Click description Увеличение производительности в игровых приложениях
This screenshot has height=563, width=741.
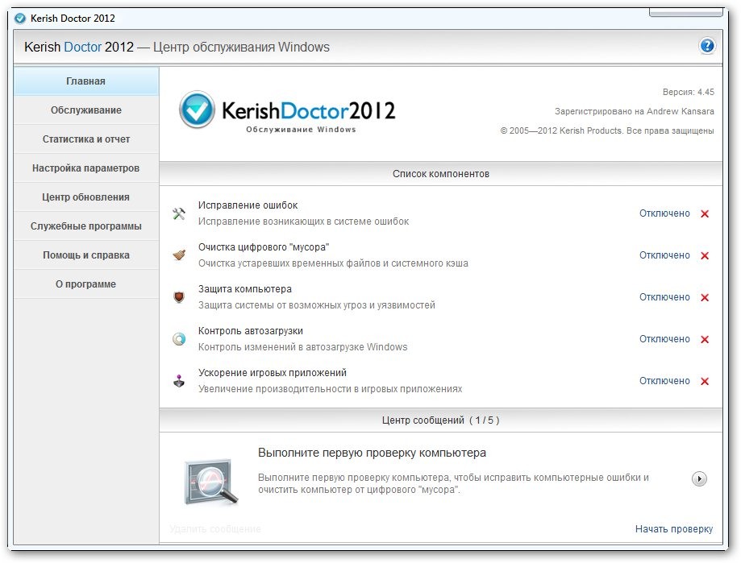pos(330,389)
